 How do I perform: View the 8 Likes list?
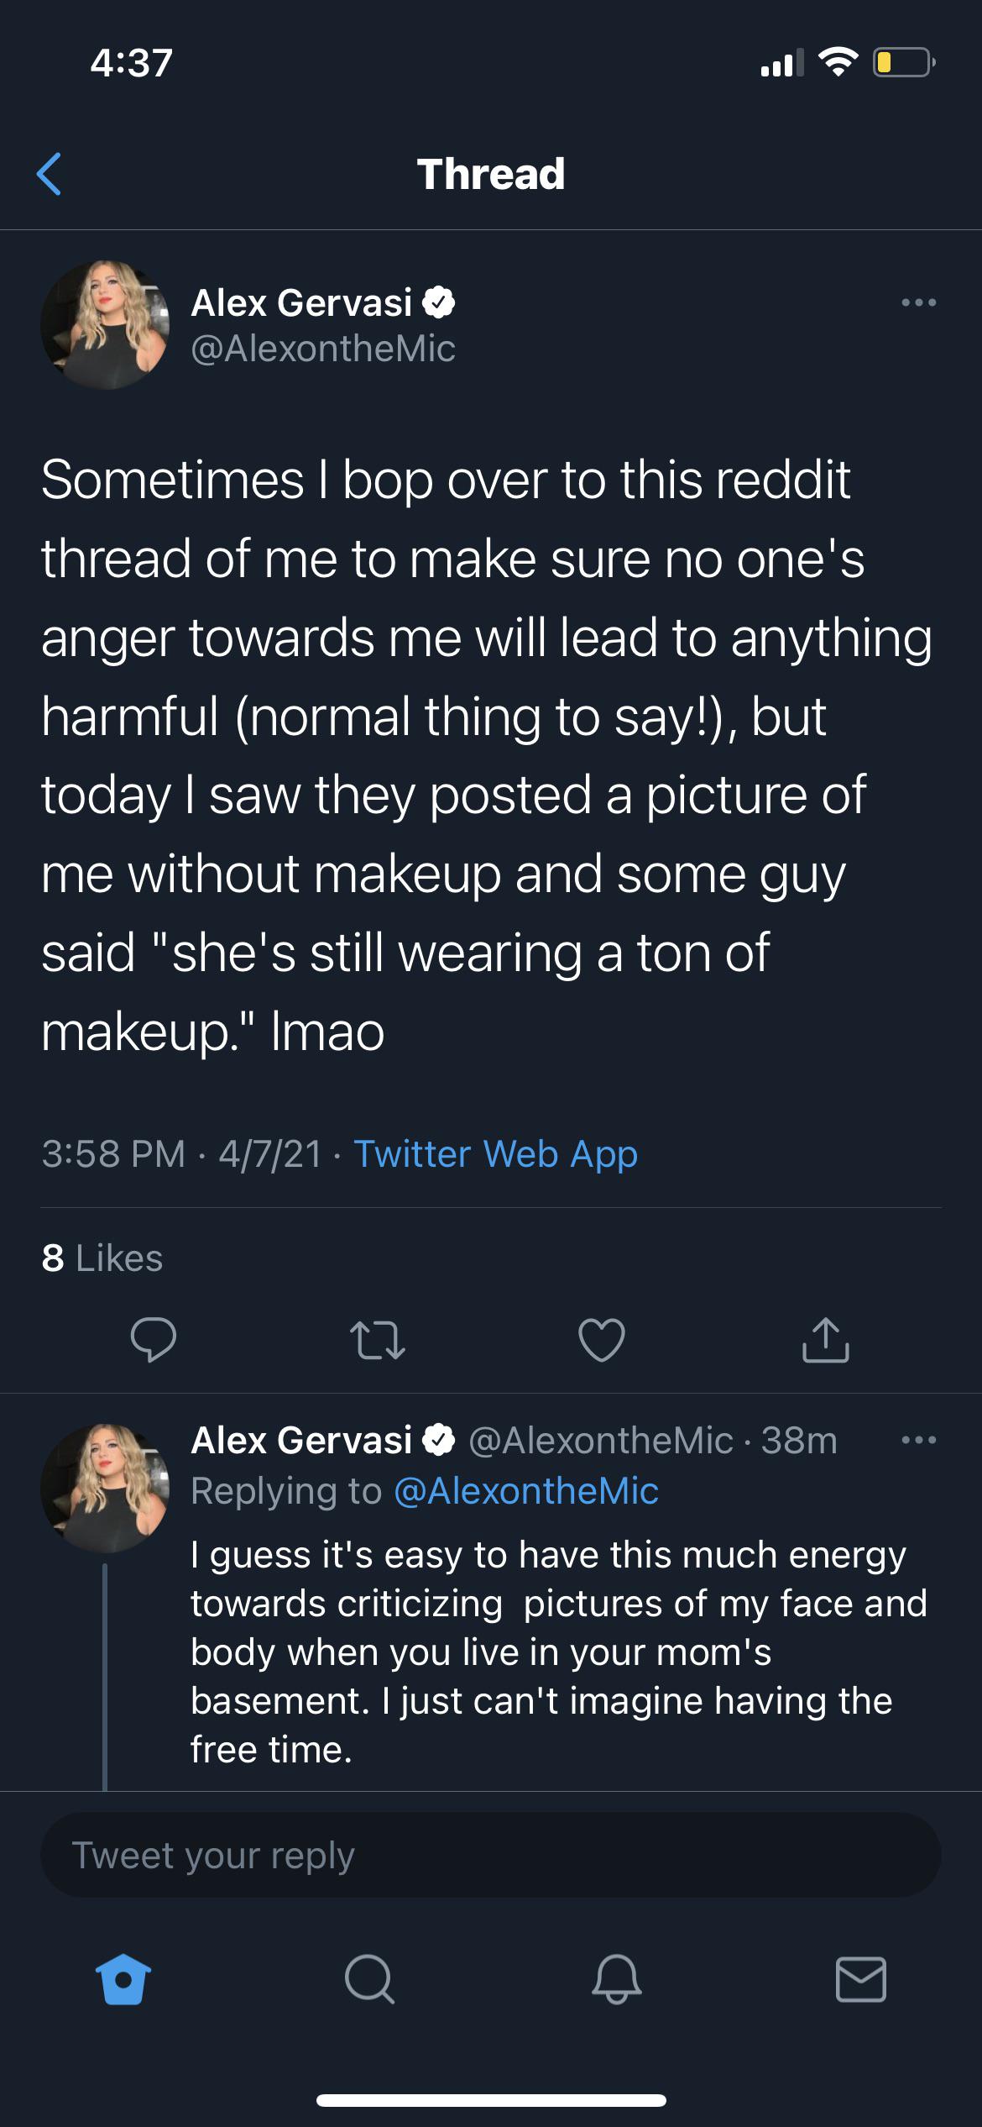tap(102, 1258)
